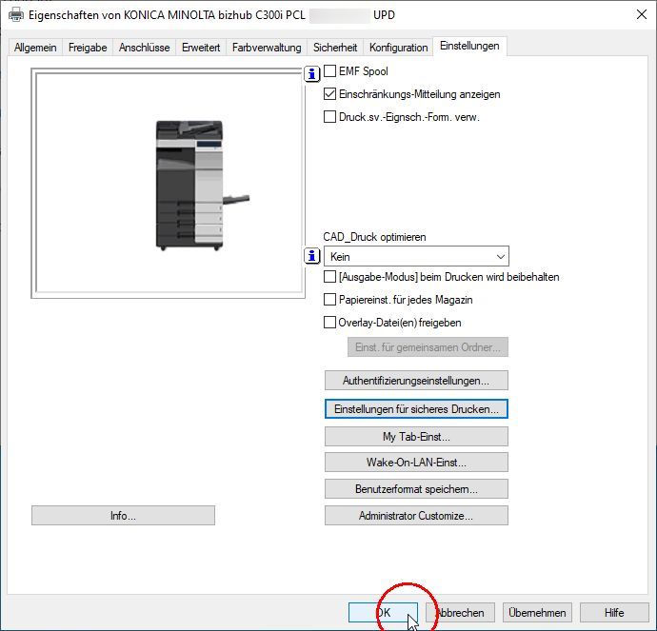Switch to the Allgemein tab
The image size is (657, 631).
point(35,48)
